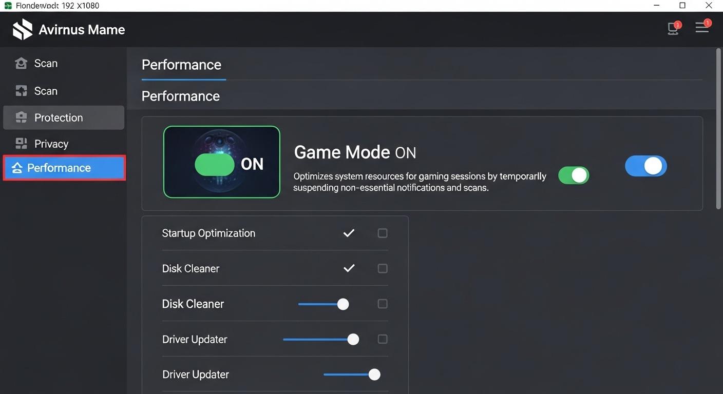This screenshot has height=394, width=723.
Task: Click the Protection shield icon in sidebar
Action: (x=21, y=118)
